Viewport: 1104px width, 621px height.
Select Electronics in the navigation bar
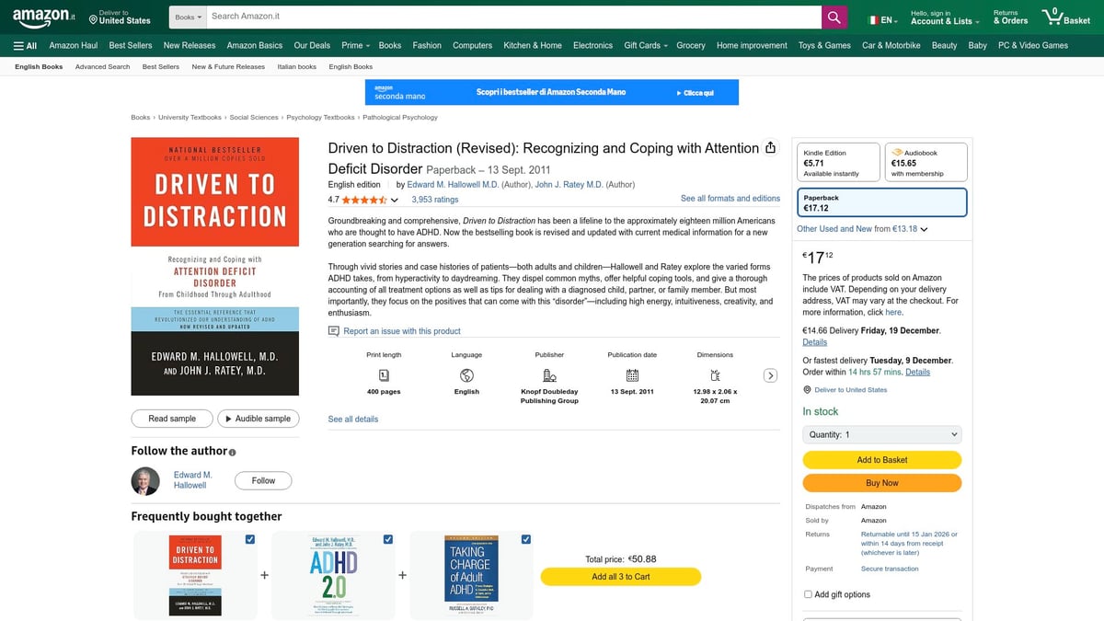click(x=592, y=45)
